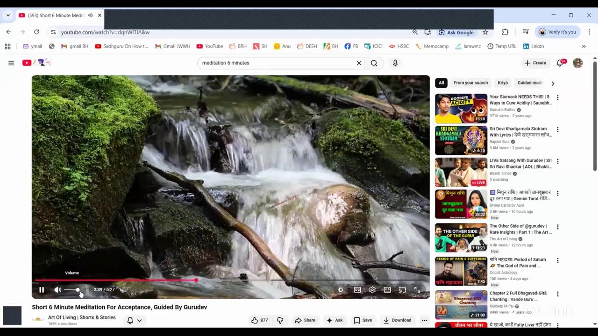This screenshot has height=336, width=598.
Task: Open the browser three-dot menu
Action: tap(589, 32)
